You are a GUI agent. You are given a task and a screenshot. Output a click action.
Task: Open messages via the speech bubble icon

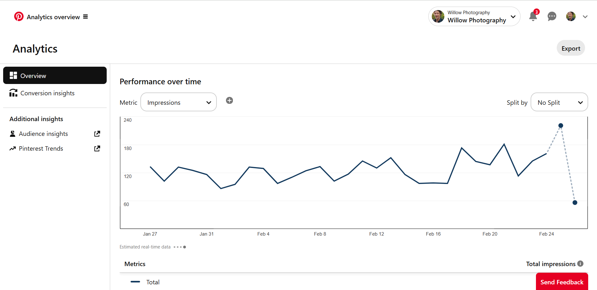(x=552, y=16)
